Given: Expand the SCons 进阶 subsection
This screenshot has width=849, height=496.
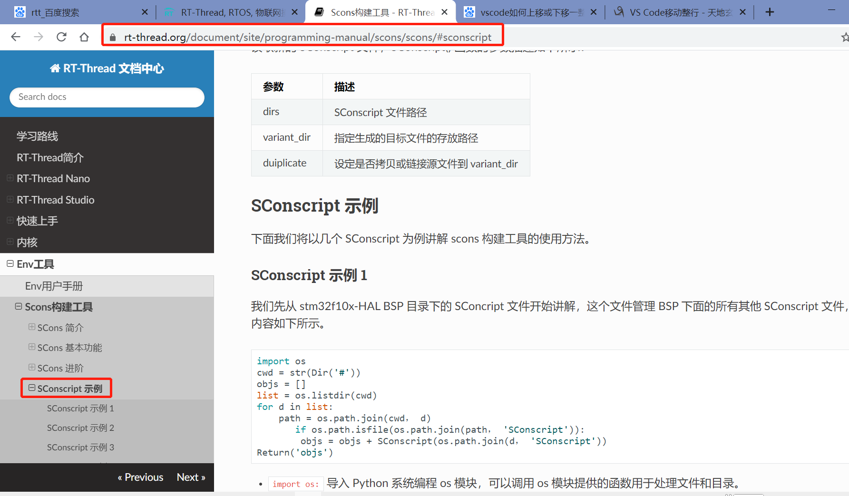Looking at the screenshot, I should point(32,368).
